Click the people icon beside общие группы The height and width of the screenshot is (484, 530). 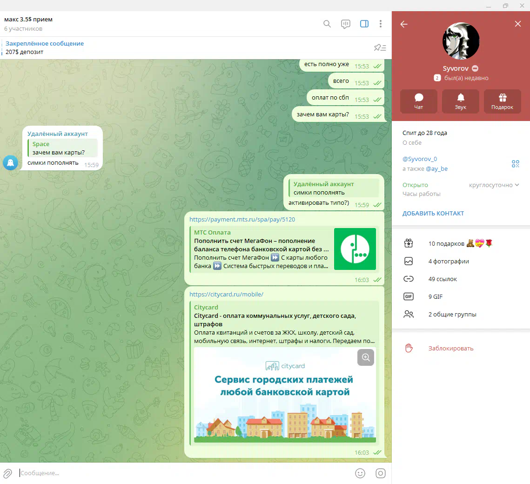[408, 314]
